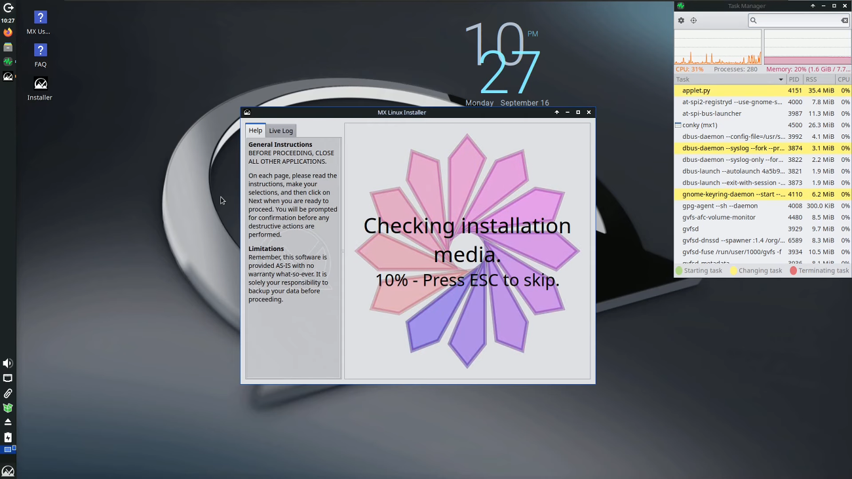Select dbus-launch --autolaunch process row
The width and height of the screenshot is (852, 479).
coord(763,171)
